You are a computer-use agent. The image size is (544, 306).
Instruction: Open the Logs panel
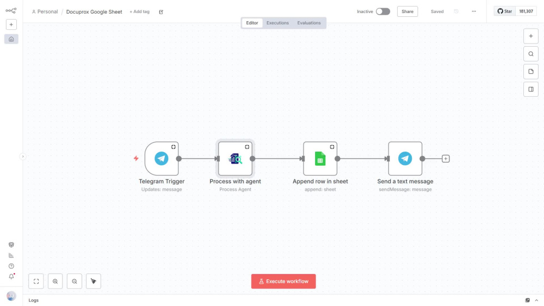coord(34,301)
